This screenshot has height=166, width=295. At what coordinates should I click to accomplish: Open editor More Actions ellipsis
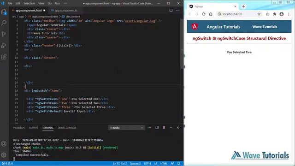tap(178, 10)
